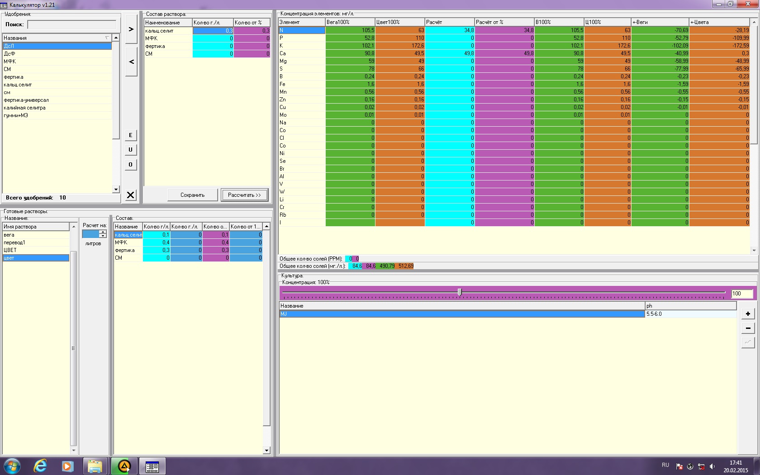Open Windows Start menu

(12, 466)
